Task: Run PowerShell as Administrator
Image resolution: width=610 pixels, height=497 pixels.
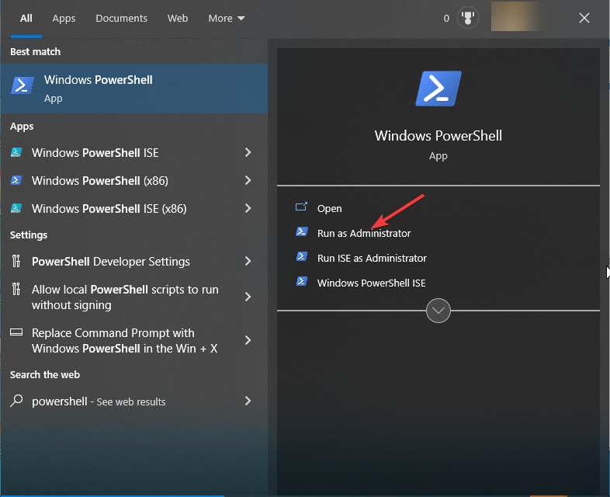Action: click(x=364, y=233)
